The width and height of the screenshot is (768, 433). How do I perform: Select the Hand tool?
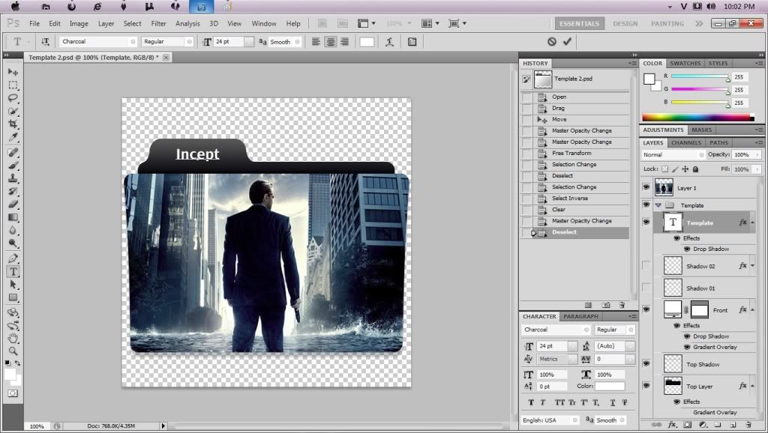[x=13, y=338]
